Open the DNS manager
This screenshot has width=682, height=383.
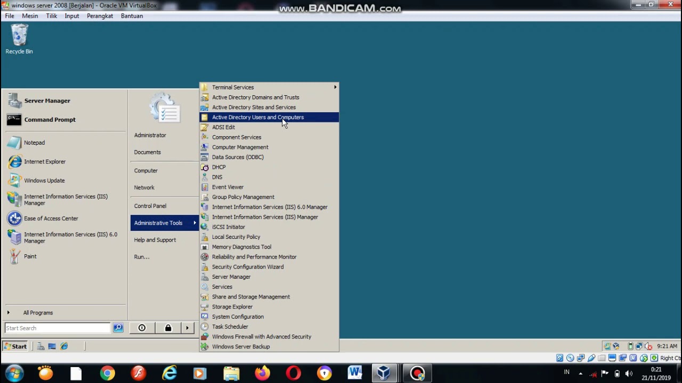[x=269, y=177]
